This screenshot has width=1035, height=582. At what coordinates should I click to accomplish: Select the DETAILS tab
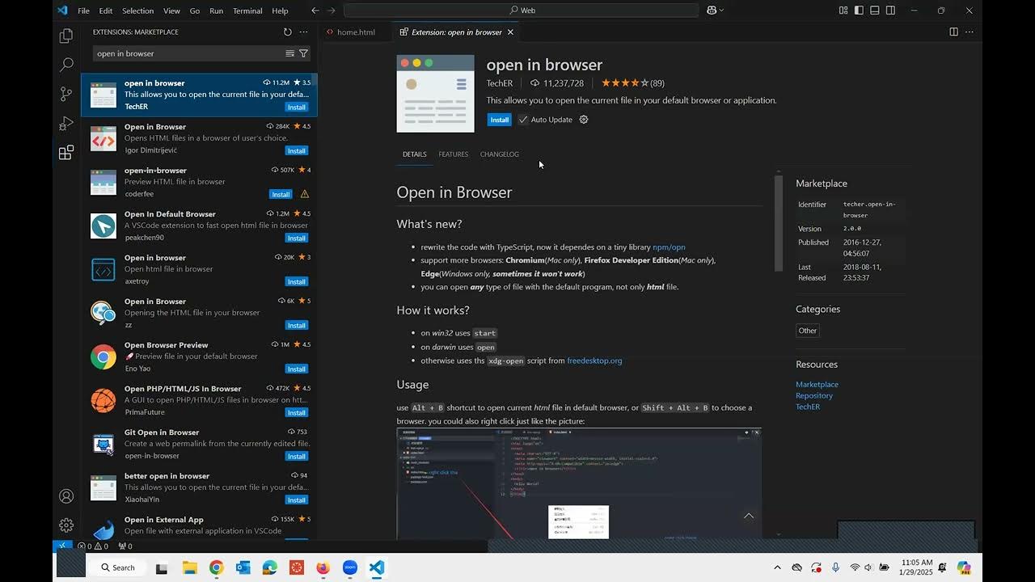(x=414, y=154)
